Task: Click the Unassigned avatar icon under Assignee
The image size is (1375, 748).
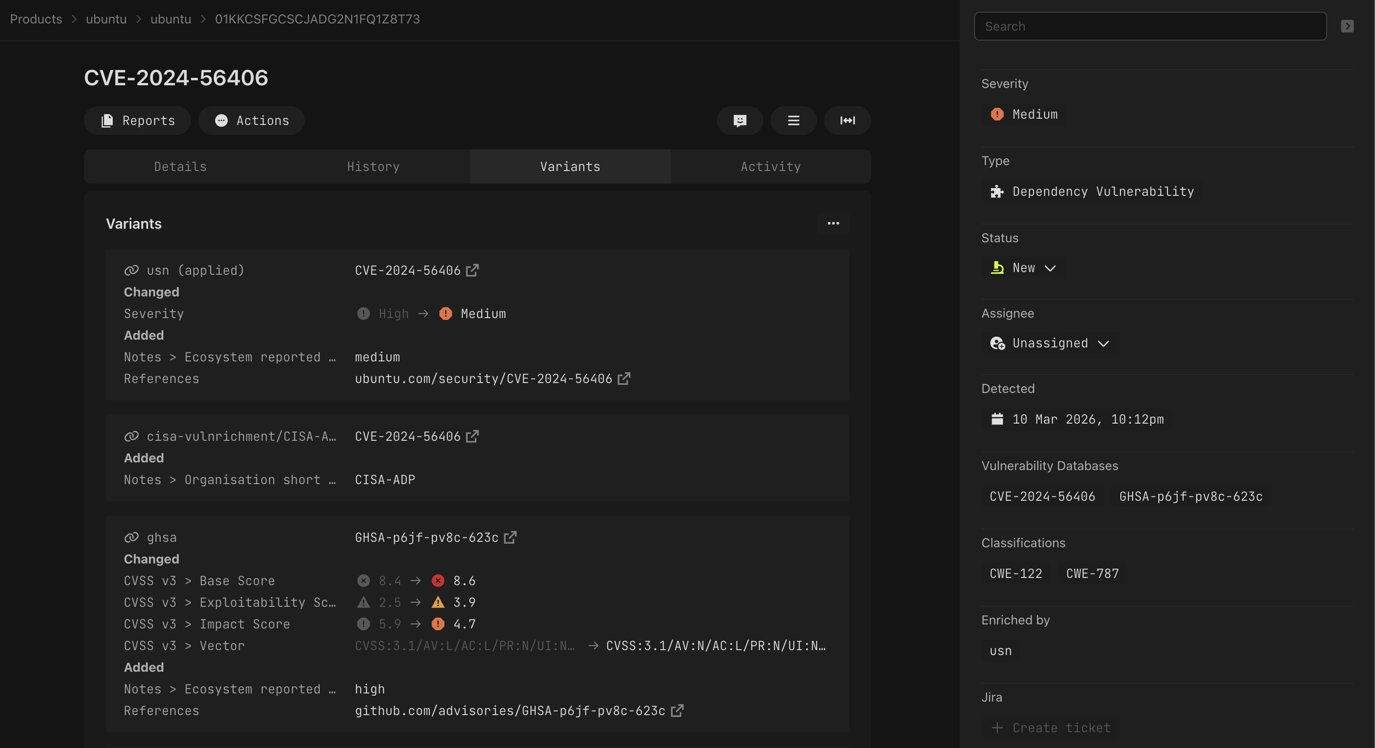Action: coord(998,343)
